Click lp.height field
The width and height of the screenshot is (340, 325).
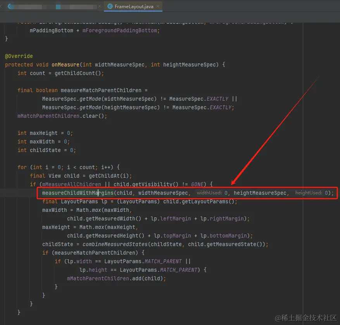click(93, 270)
